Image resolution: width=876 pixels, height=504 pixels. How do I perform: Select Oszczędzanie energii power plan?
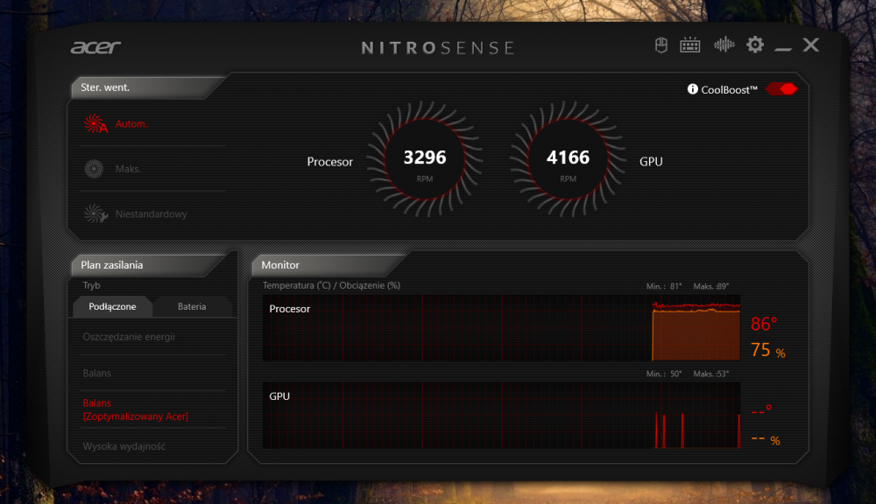point(129,337)
